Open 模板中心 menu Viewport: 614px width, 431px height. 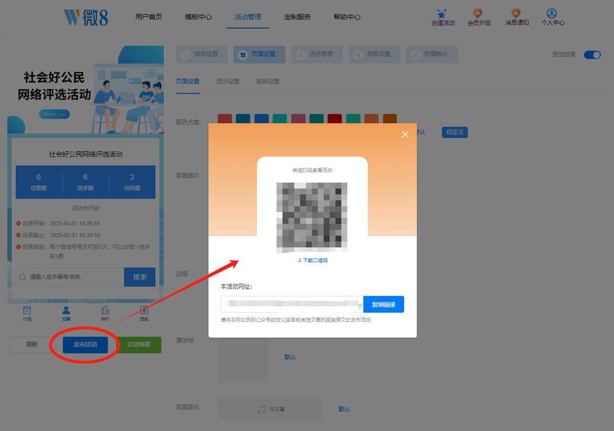coord(198,17)
